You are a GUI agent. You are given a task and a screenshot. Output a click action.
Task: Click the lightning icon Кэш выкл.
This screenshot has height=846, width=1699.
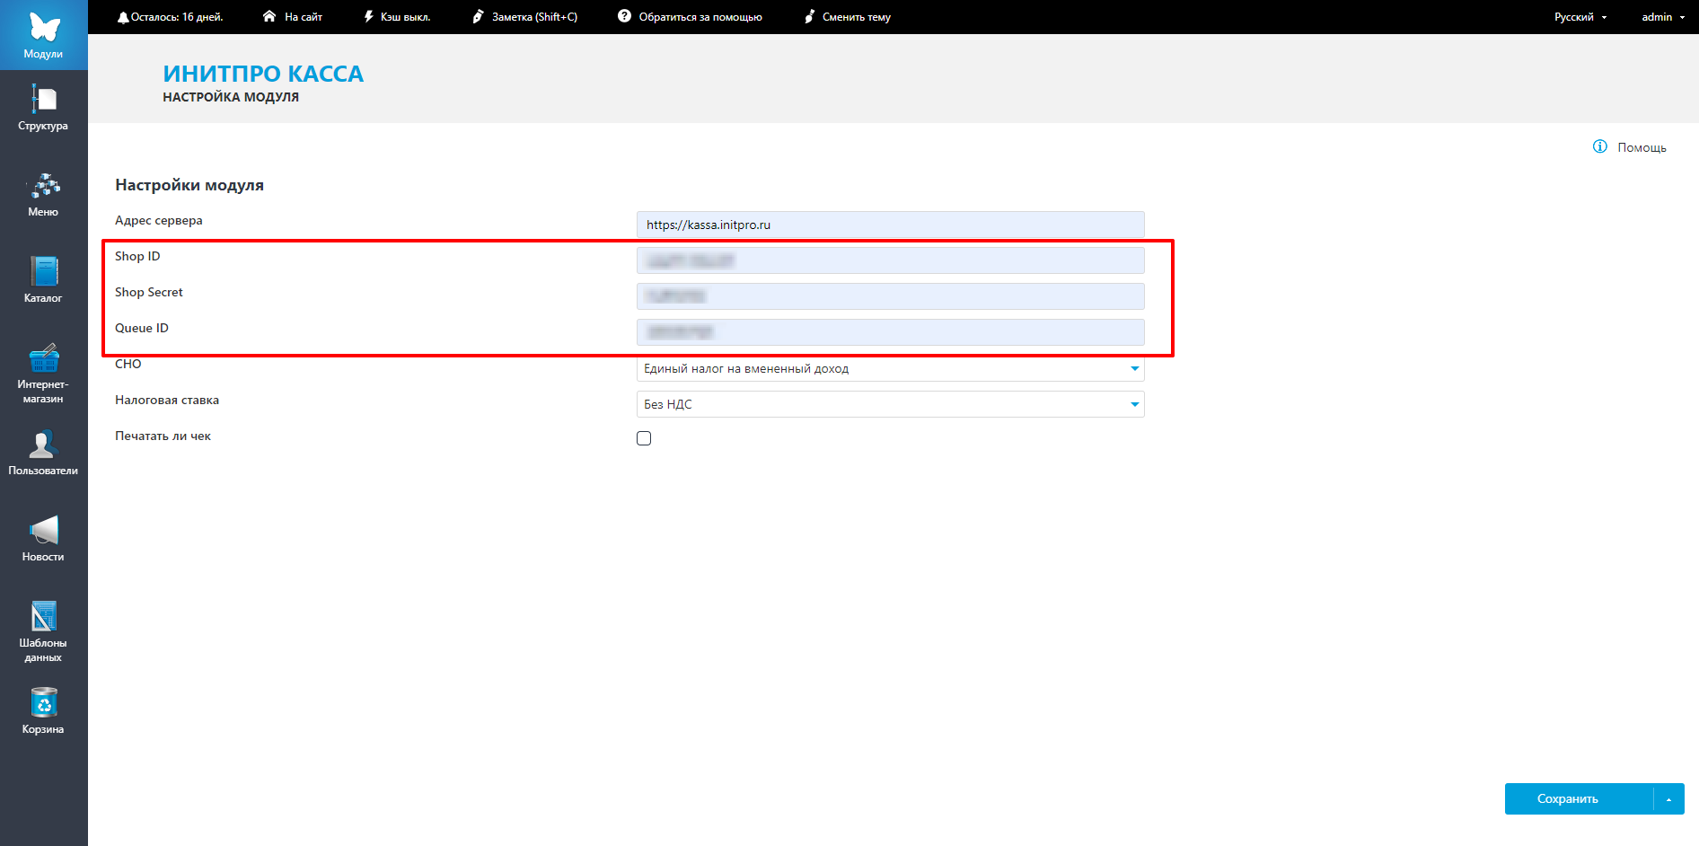[368, 16]
